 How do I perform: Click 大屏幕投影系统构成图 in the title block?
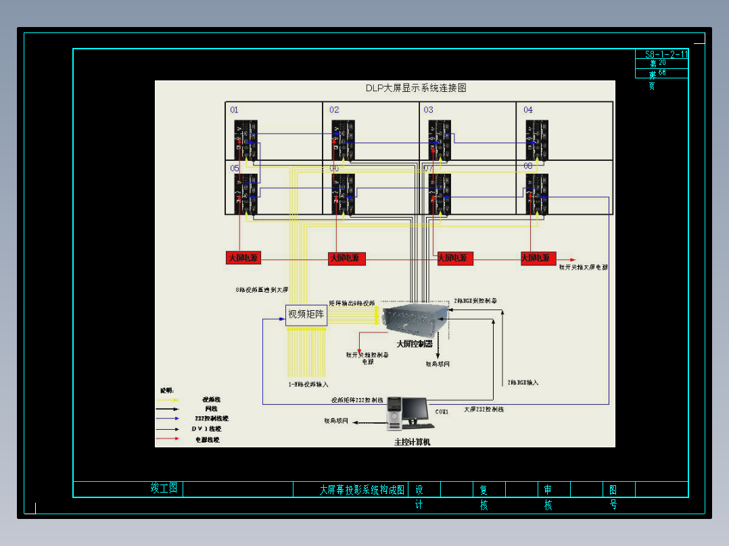tap(362, 490)
